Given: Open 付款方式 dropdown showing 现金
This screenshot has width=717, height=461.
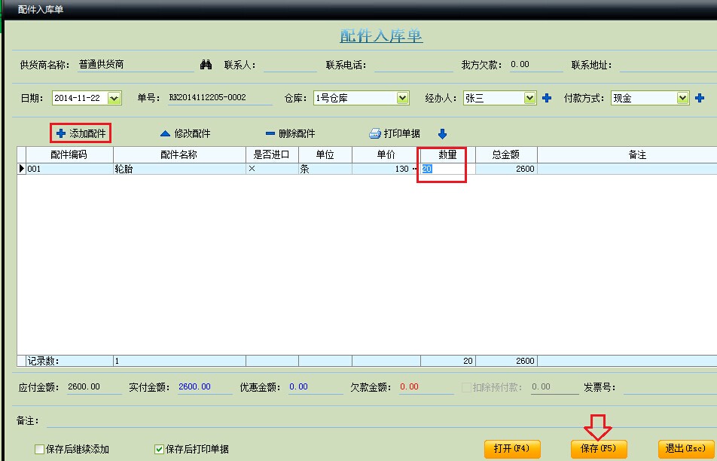Looking at the screenshot, I should click(x=682, y=98).
